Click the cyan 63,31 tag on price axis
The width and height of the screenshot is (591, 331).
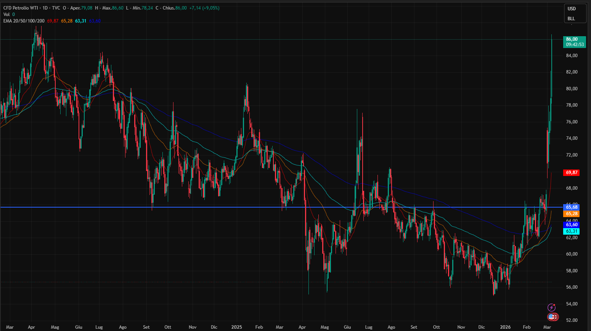(x=571, y=231)
